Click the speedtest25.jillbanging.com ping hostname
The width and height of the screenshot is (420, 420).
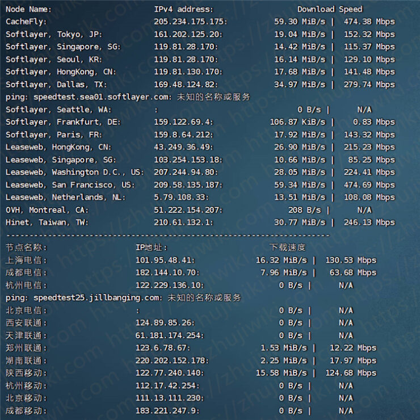click(98, 298)
